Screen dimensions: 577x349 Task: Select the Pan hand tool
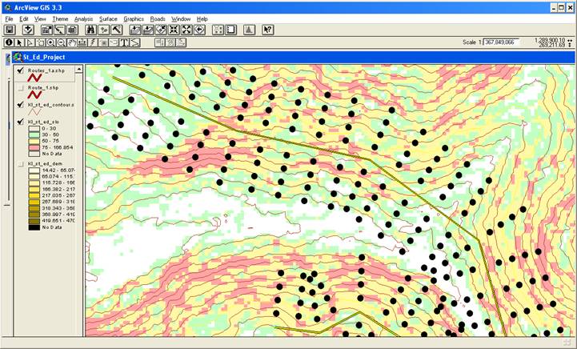[71, 42]
